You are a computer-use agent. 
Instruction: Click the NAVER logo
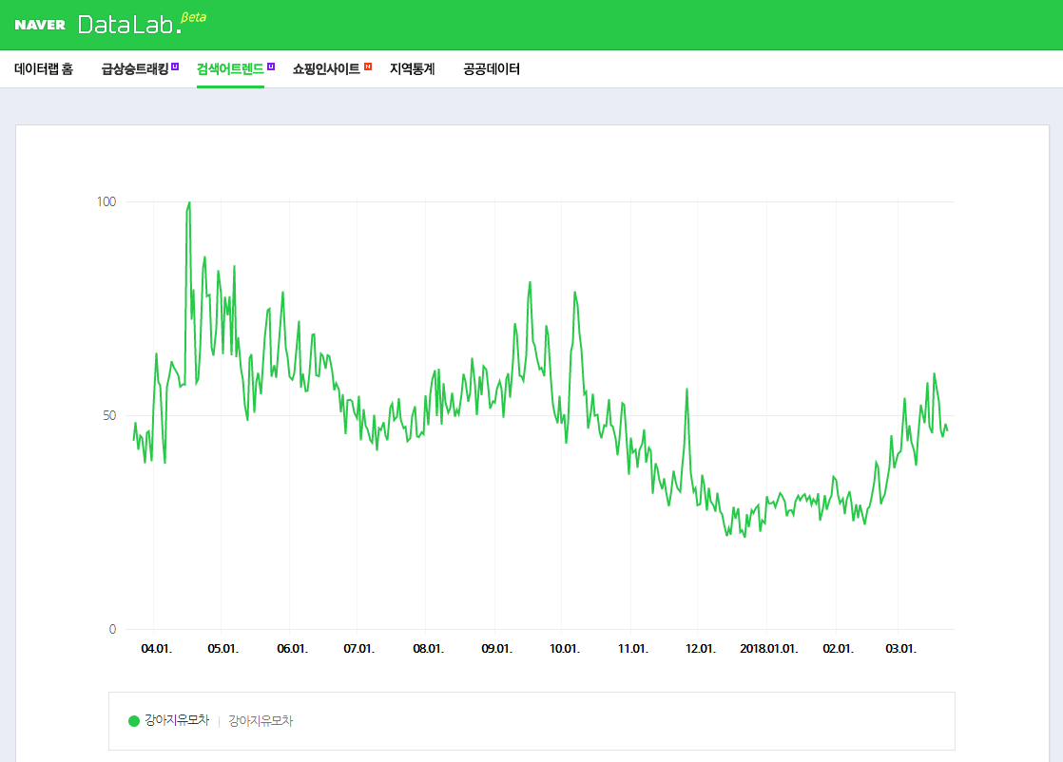[40, 25]
